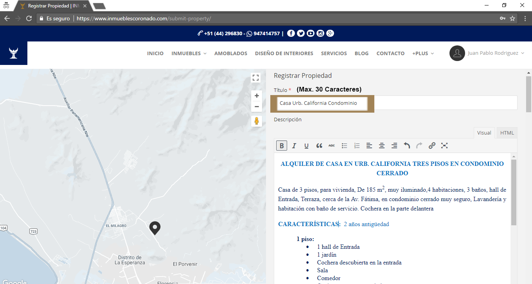Switch to the HTML editor tab
The image size is (532, 284).
click(507, 133)
